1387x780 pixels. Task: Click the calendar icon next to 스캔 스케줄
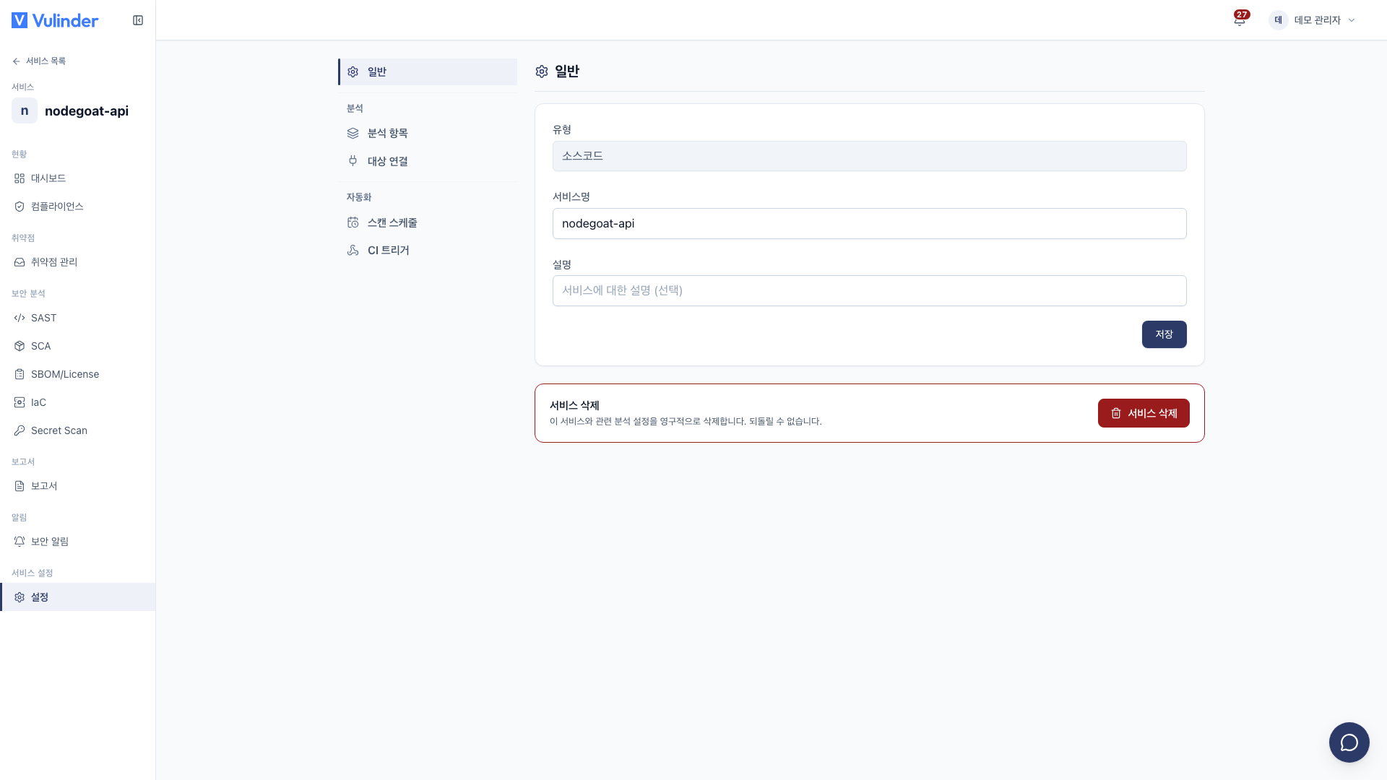tap(353, 222)
